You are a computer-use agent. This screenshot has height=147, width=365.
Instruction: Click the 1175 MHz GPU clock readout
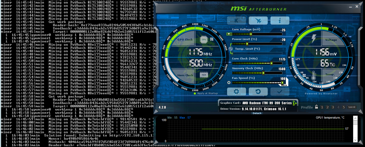(201, 52)
